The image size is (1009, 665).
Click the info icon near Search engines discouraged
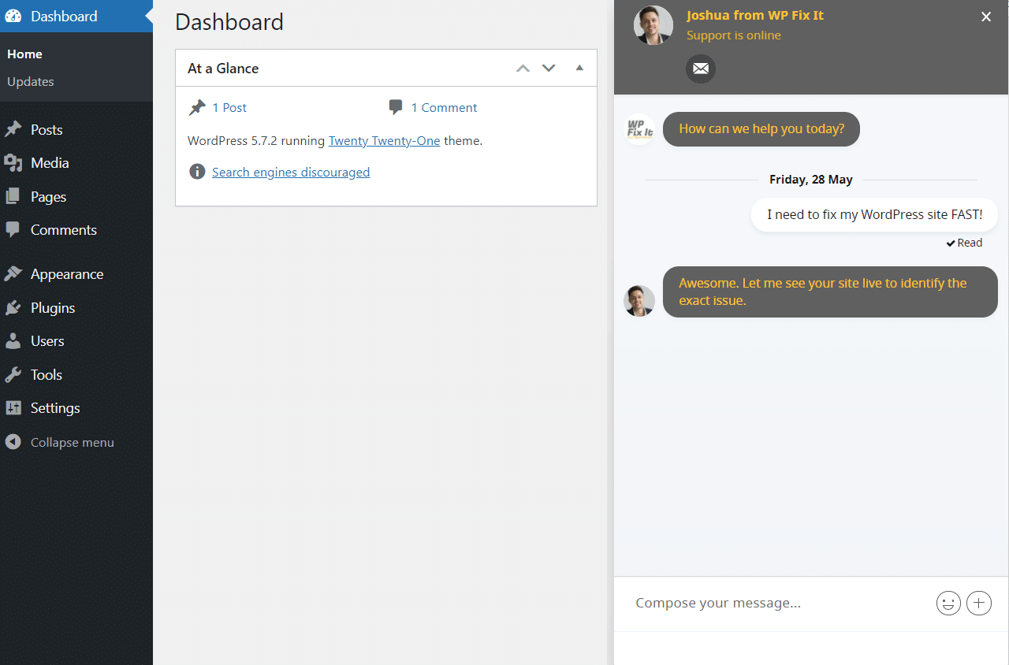[x=197, y=172]
